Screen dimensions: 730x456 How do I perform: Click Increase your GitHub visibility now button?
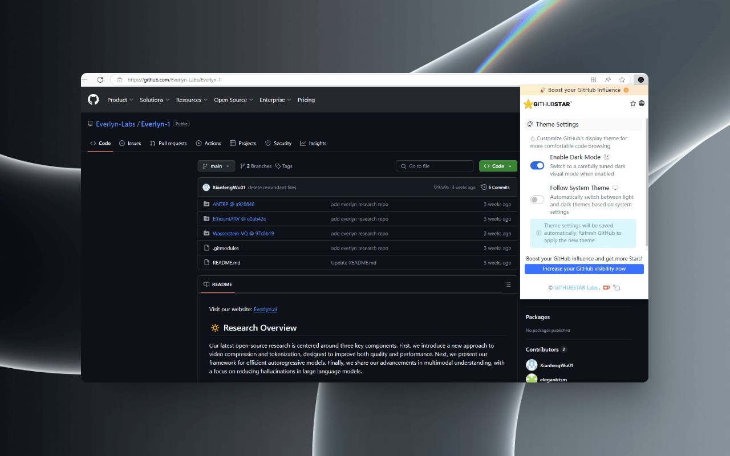point(584,269)
